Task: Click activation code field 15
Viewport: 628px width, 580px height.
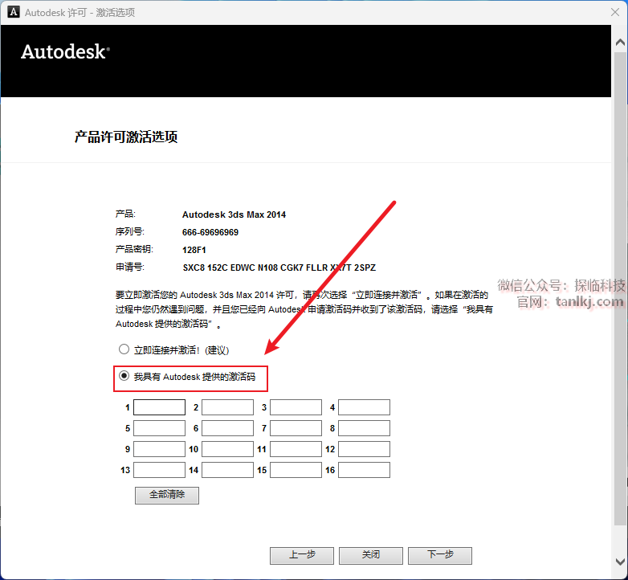Action: (x=296, y=470)
